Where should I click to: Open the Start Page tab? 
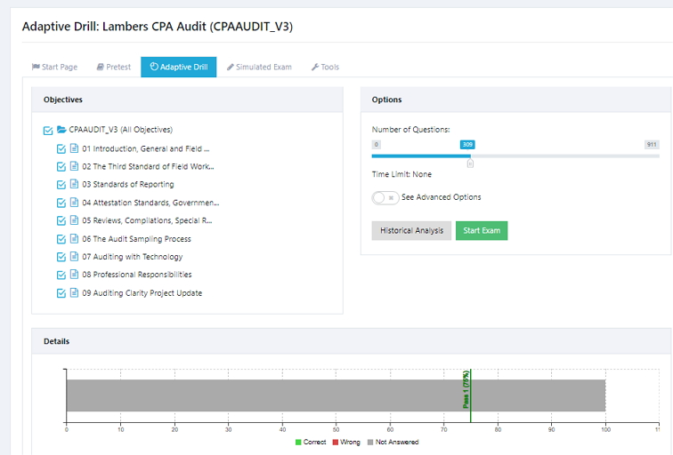pos(54,67)
